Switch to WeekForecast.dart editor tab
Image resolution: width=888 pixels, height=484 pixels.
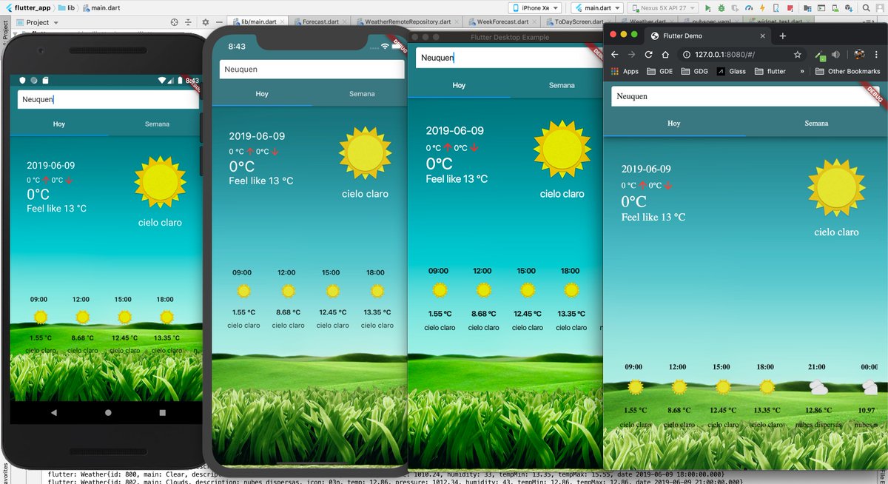(501, 22)
